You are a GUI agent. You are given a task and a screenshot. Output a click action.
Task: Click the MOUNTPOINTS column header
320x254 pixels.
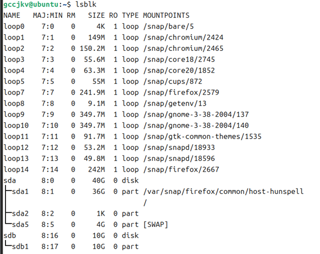[166, 16]
